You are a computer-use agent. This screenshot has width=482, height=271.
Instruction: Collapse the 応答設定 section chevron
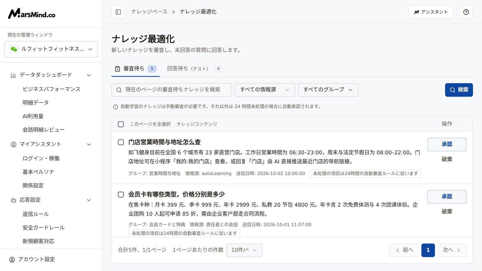pyautogui.click(x=89, y=200)
